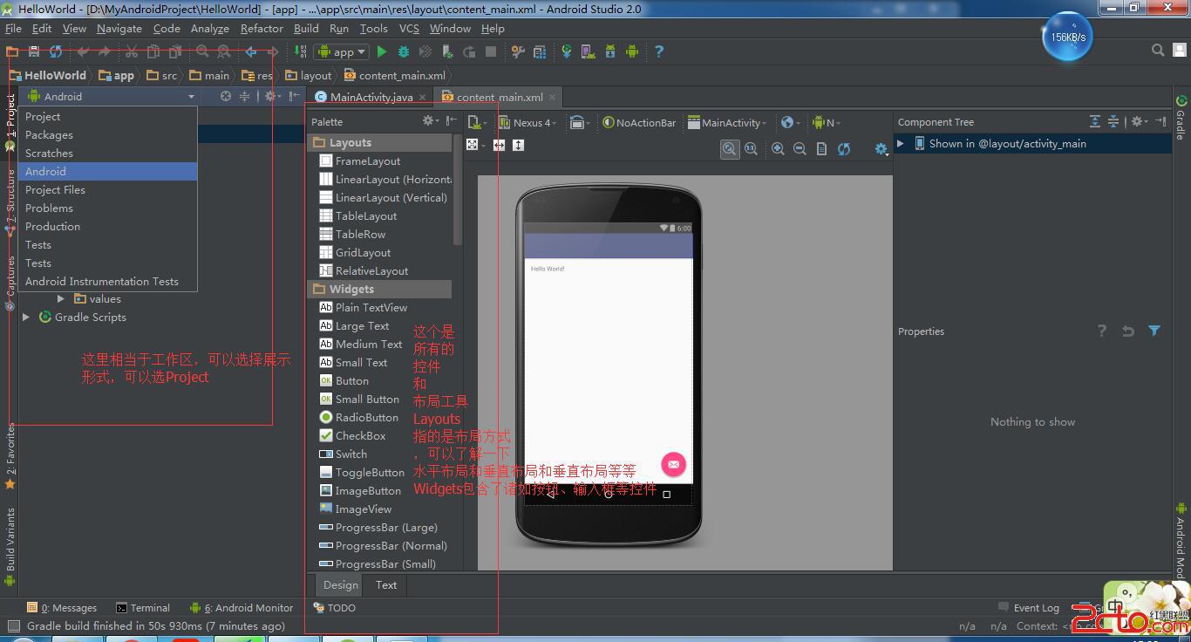Open the Nexus 4 device dropdown
1191x642 pixels.
[x=533, y=123]
